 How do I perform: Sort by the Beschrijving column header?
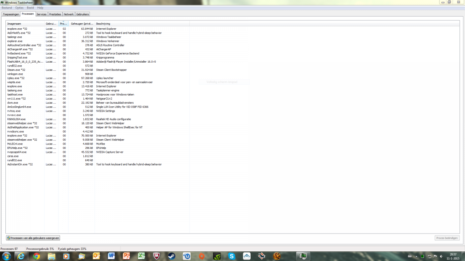pyautogui.click(x=142, y=24)
